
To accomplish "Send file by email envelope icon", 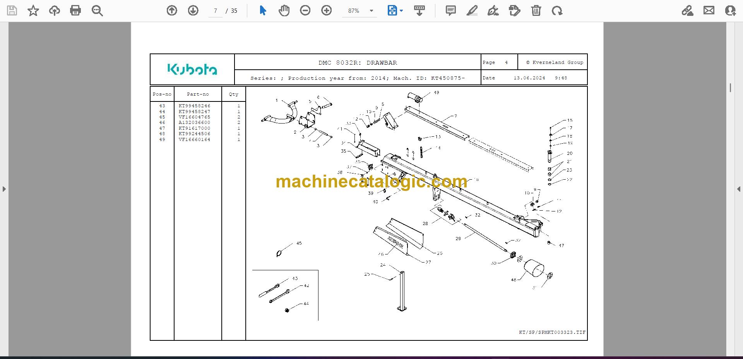I will [709, 10].
